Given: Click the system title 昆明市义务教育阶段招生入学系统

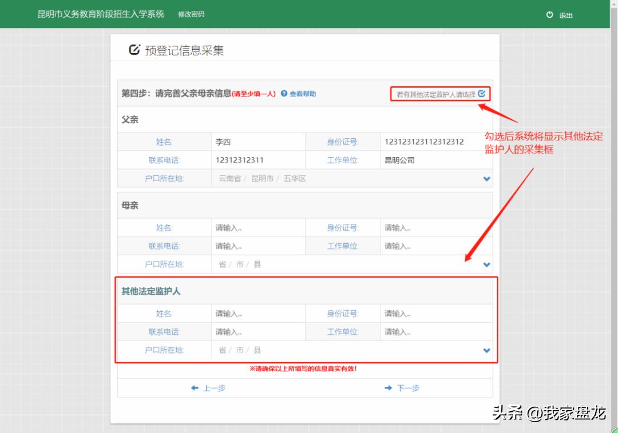Looking at the screenshot, I should click(x=100, y=14).
